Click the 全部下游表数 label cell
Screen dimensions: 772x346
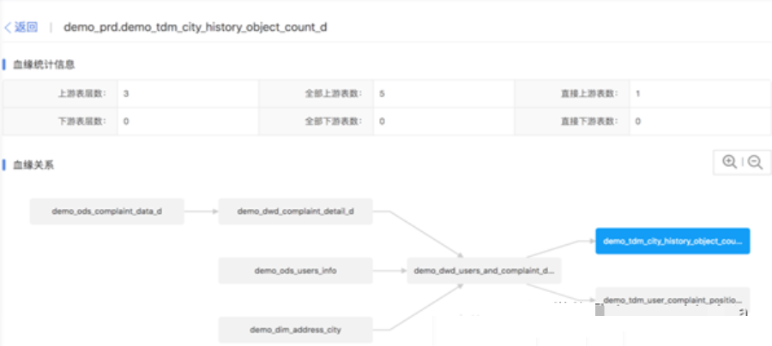[x=333, y=121]
